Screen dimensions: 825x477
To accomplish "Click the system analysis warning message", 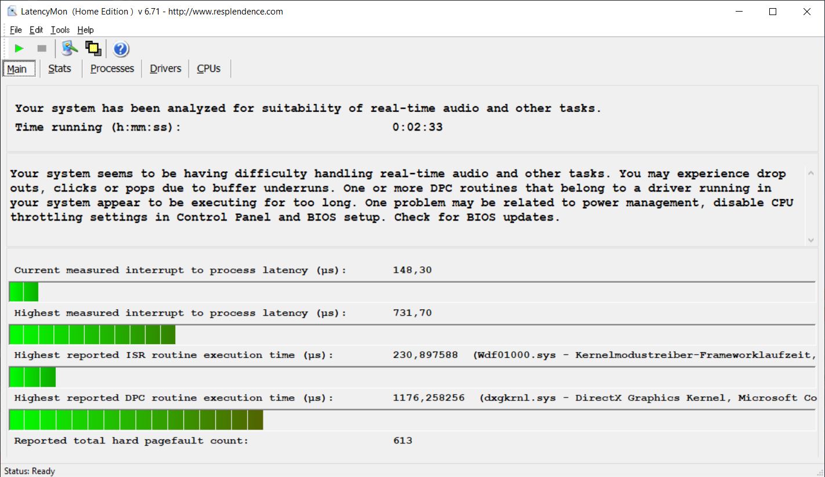I will click(x=401, y=196).
